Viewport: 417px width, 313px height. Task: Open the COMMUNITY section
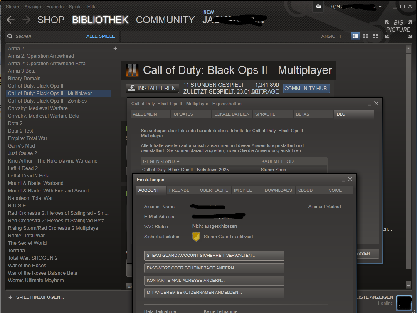[x=165, y=20]
